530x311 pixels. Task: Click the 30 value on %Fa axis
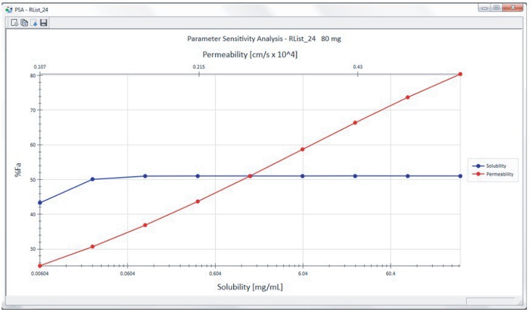point(33,249)
